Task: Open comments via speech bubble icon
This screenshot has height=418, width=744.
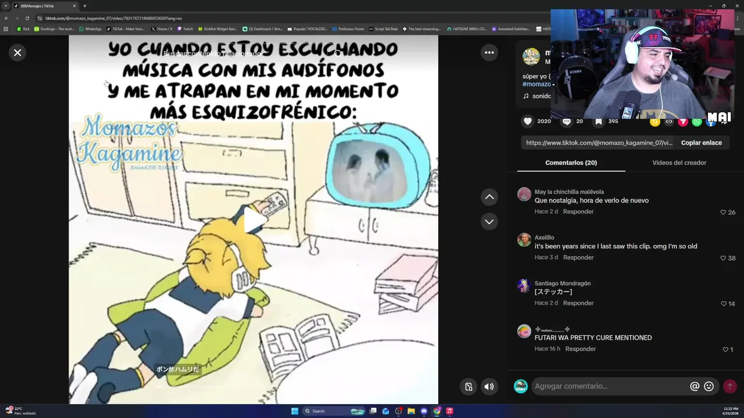Action: tap(566, 121)
